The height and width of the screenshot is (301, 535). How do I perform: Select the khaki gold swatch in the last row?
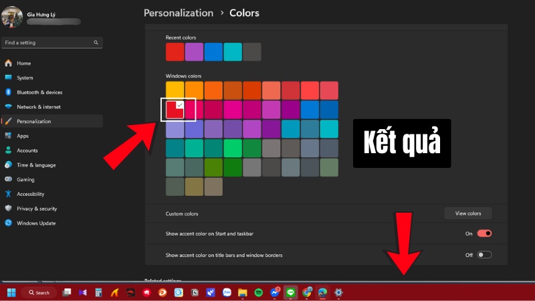coord(194,187)
